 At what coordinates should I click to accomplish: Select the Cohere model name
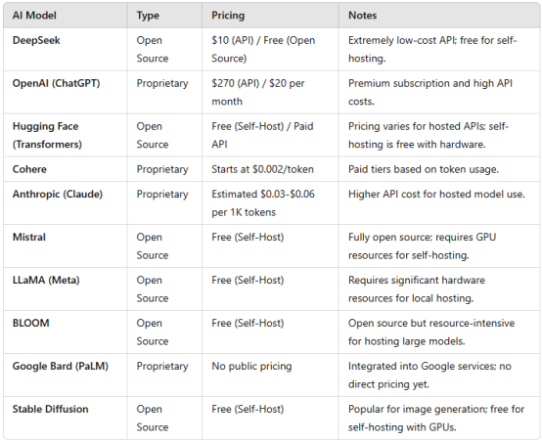click(x=29, y=169)
